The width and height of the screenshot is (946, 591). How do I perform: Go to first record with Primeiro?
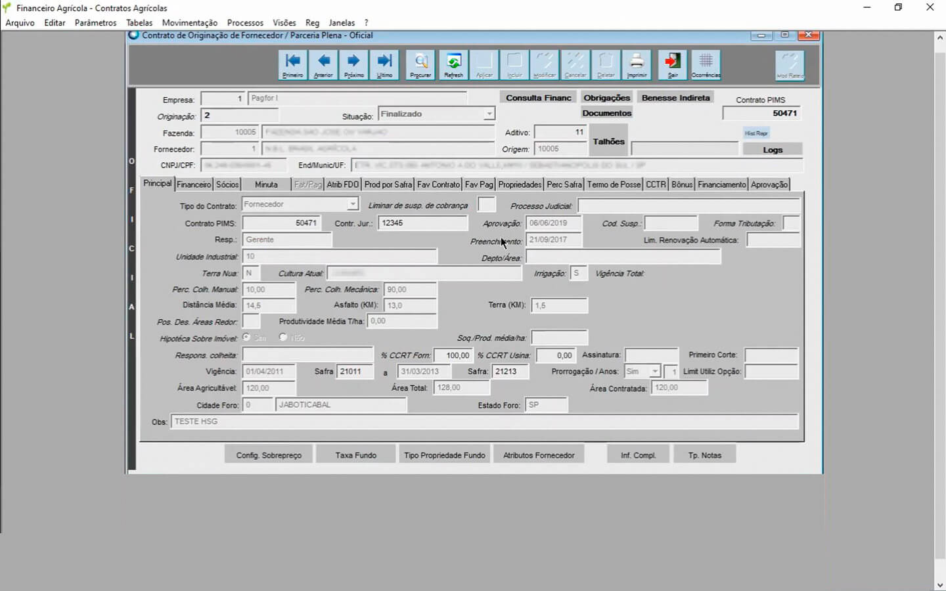pyautogui.click(x=292, y=65)
